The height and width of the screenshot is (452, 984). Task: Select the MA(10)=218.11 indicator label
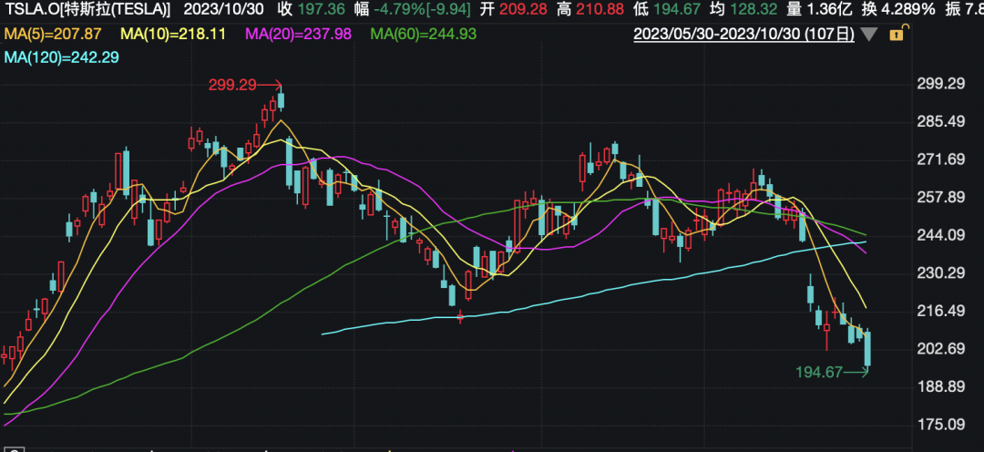175,35
